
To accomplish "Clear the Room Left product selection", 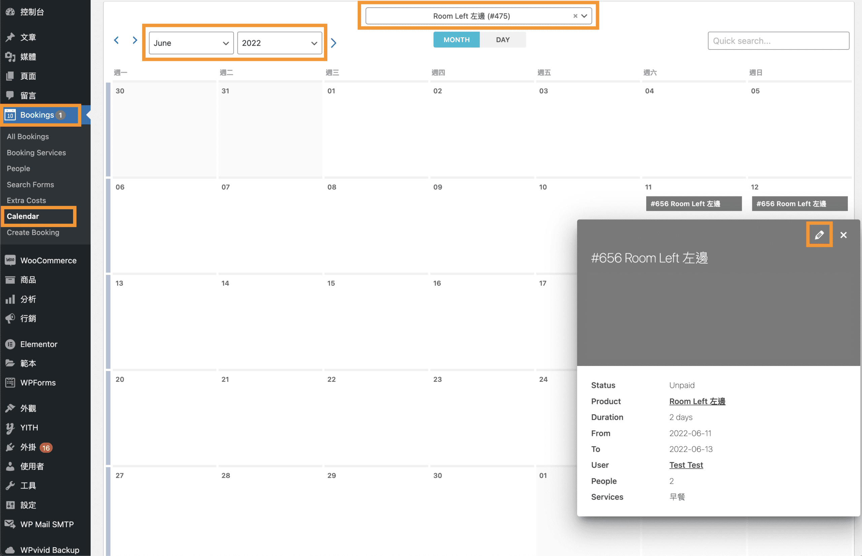I will coord(575,16).
